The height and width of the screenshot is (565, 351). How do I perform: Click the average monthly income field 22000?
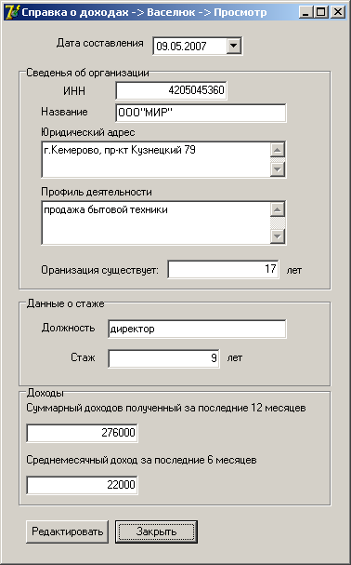82,485
